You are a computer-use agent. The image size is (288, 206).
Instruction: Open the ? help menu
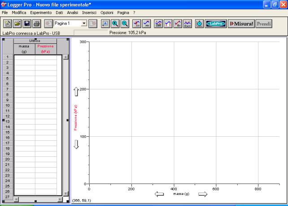(x=134, y=13)
